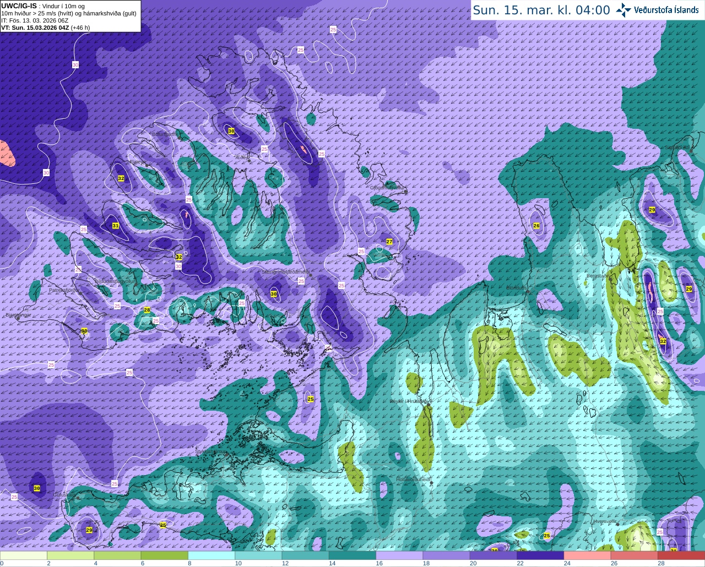The height and width of the screenshot is (567, 705).
Task: Select the 20–22 m/s legend swatch
Action: pyautogui.click(x=493, y=555)
